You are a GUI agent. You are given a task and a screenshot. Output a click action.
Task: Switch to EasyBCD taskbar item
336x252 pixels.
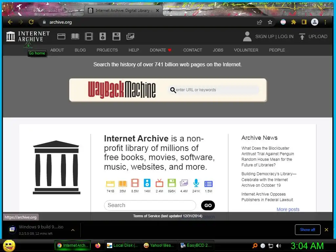point(196,245)
